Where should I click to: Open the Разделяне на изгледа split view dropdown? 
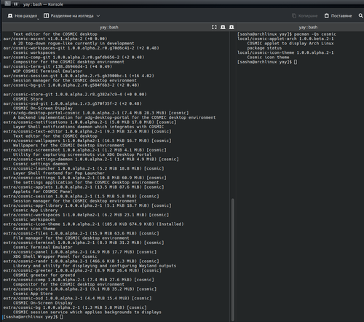pos(71,16)
